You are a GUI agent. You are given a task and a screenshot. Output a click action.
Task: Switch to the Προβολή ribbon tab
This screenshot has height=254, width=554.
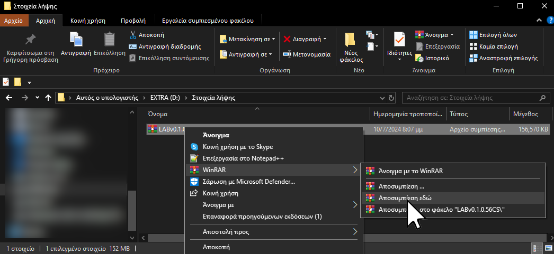[133, 21]
